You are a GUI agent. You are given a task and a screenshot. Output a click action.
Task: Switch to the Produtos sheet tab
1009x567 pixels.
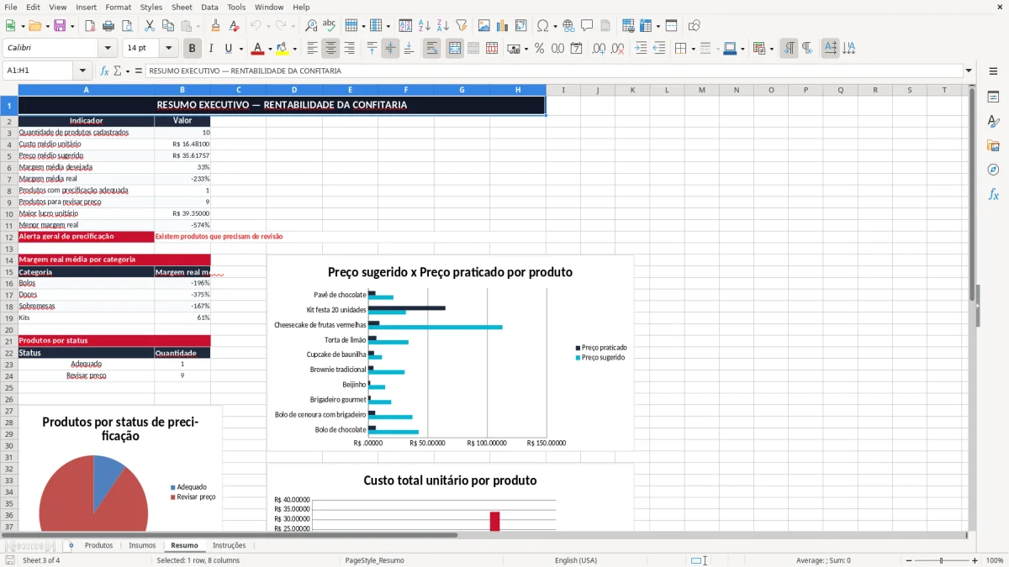tap(98, 545)
